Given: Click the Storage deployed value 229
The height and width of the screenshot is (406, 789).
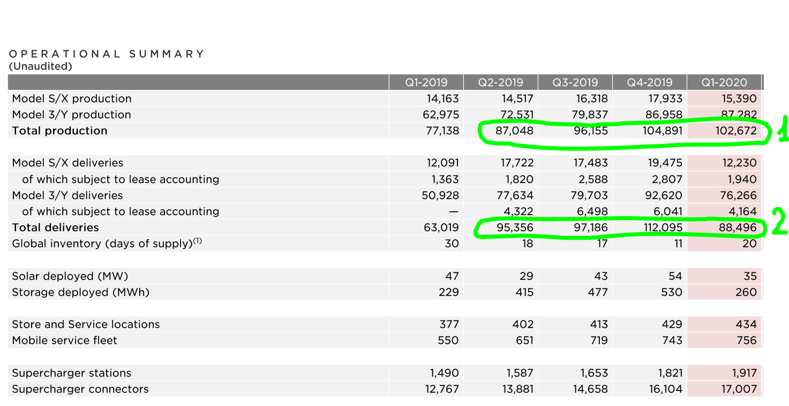Looking at the screenshot, I should 448,292.
